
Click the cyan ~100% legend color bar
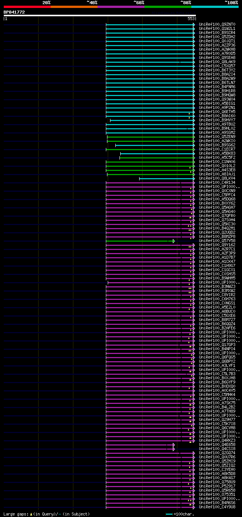coord(215,7)
